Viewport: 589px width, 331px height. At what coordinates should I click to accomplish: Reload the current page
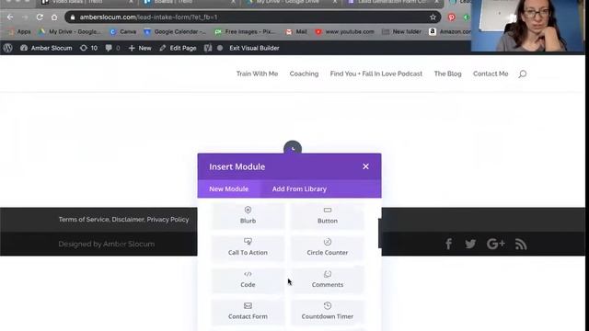[40, 17]
